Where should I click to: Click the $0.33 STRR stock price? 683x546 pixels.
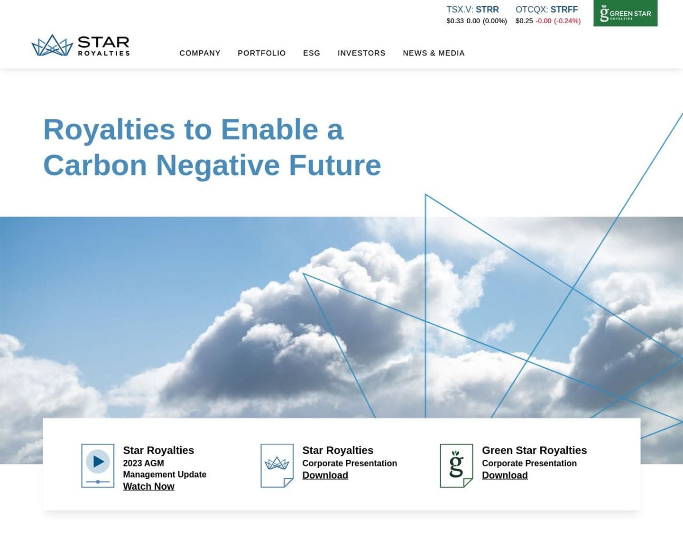(x=455, y=21)
